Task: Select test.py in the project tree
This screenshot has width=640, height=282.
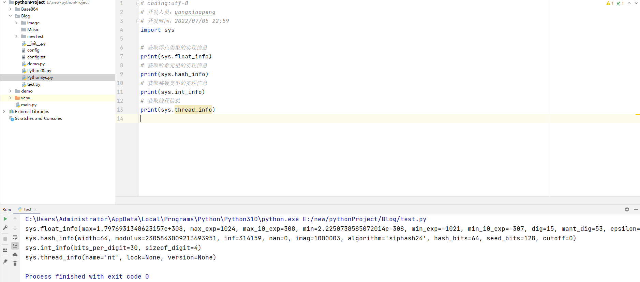Action: click(34, 84)
